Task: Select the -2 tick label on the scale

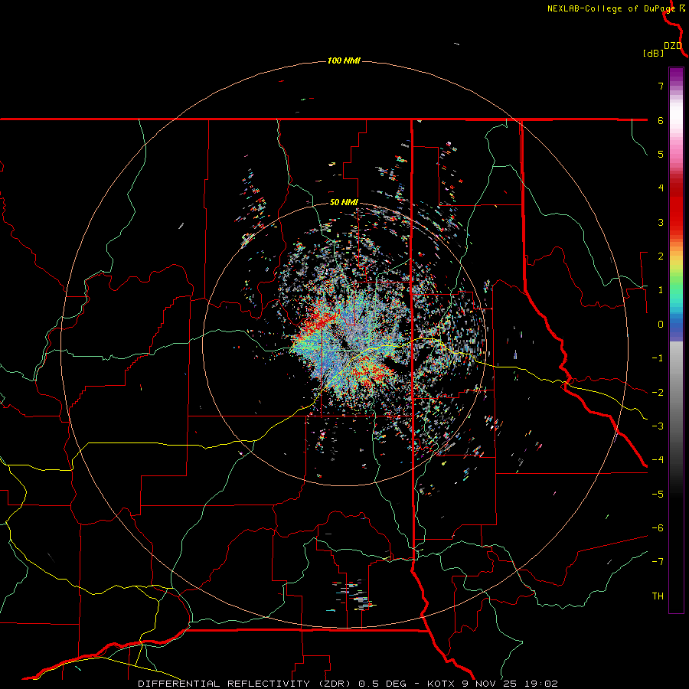Action: pos(658,392)
